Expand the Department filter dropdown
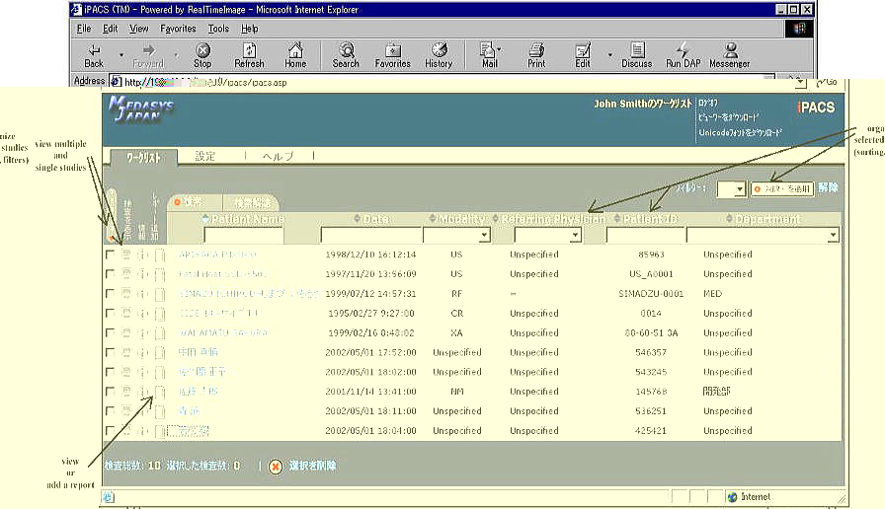The image size is (885, 509). 833,236
